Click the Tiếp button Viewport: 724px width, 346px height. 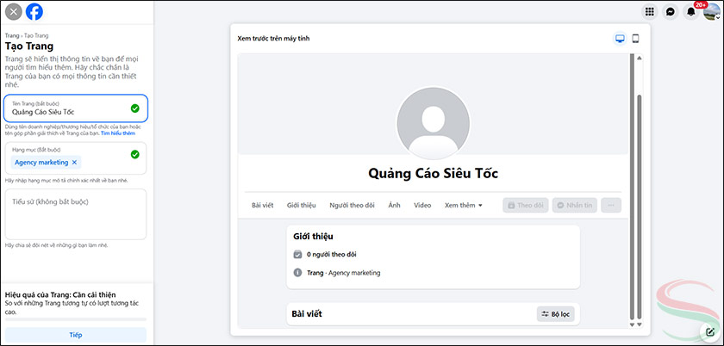pyautogui.click(x=76, y=335)
